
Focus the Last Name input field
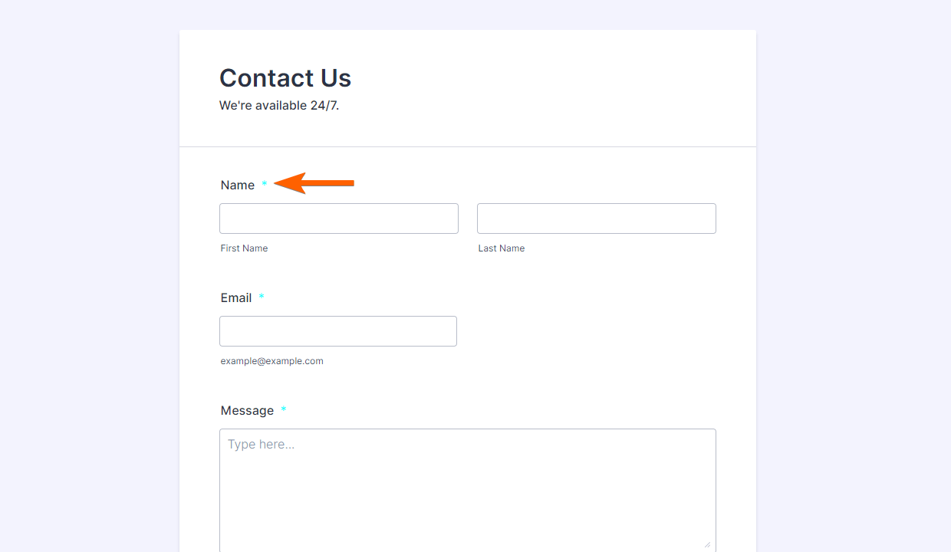coord(597,219)
